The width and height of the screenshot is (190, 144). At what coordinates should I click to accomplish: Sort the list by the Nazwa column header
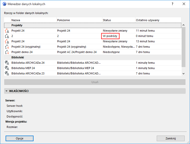[x=34, y=20]
